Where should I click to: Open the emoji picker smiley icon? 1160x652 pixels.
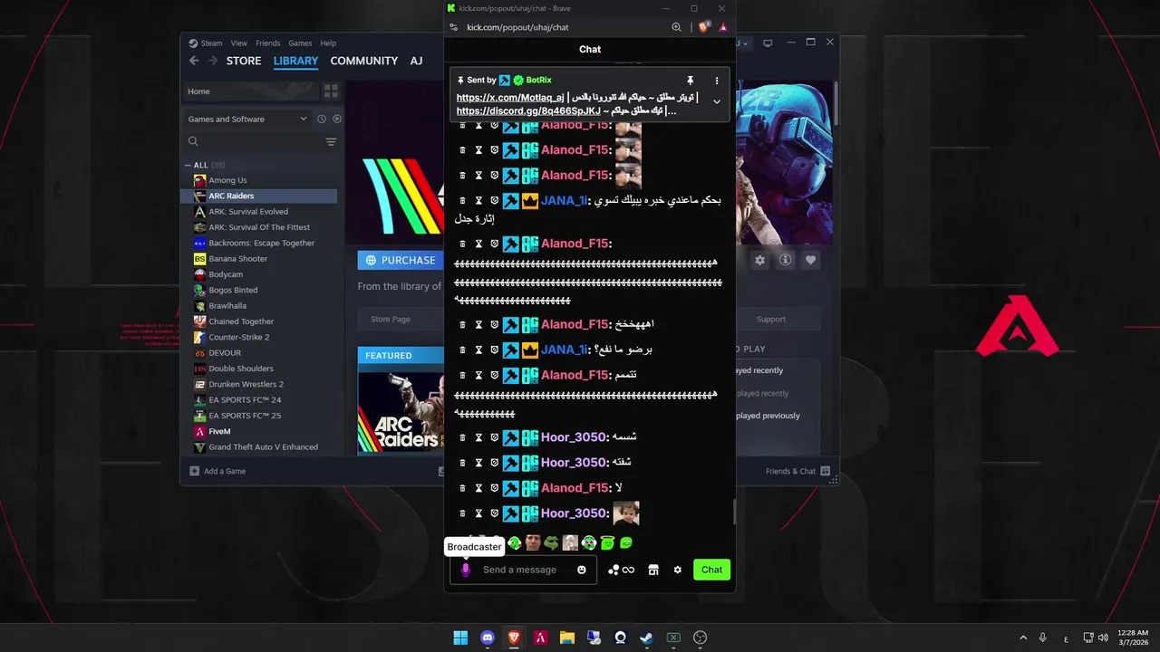582,570
